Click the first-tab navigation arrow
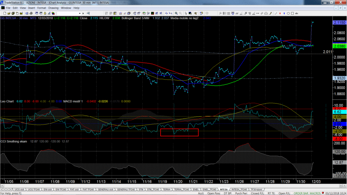Image resolution: width=347 pixels, height=195 pixels. click(x=2, y=190)
